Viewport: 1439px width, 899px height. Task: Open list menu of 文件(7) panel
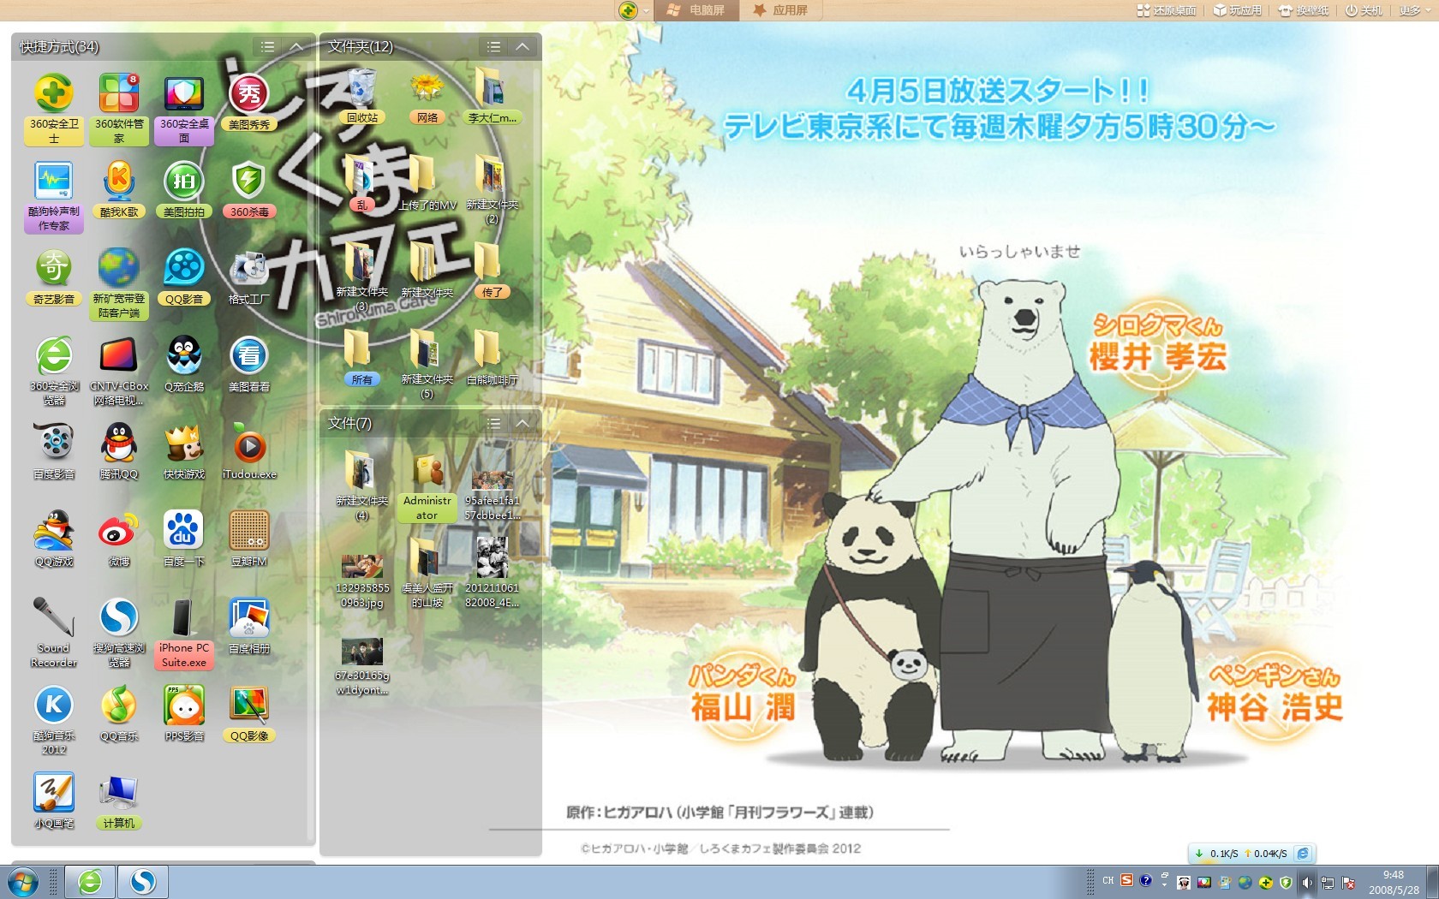tap(493, 424)
